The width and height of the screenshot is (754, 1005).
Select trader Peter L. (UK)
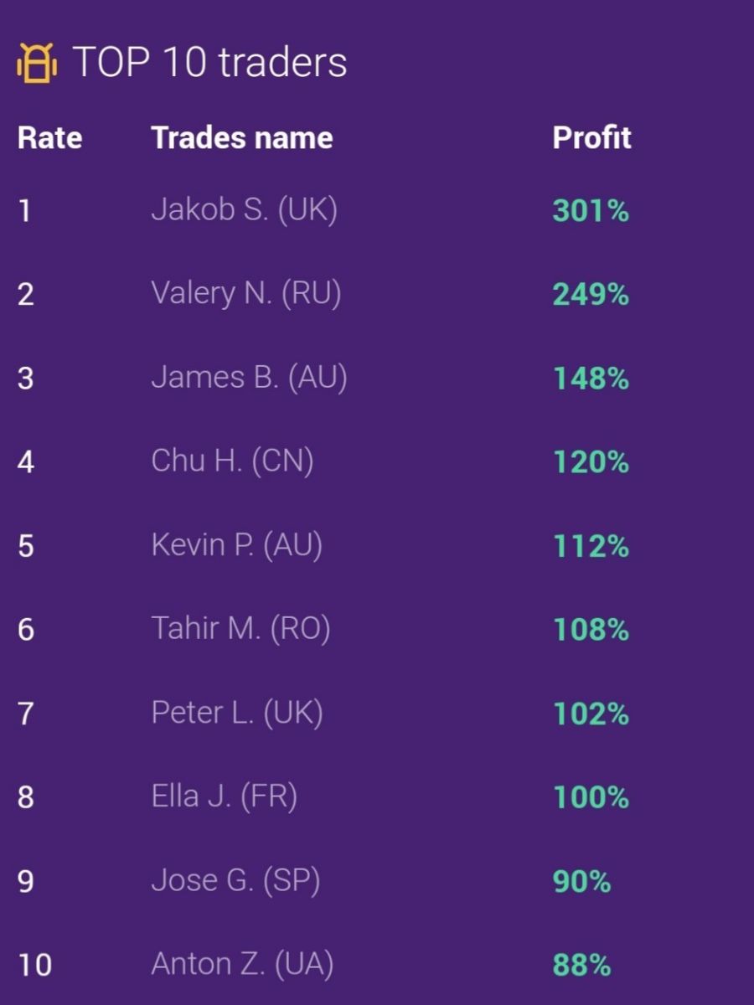(x=237, y=712)
